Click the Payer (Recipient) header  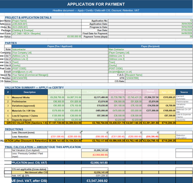(x=150, y=46)
